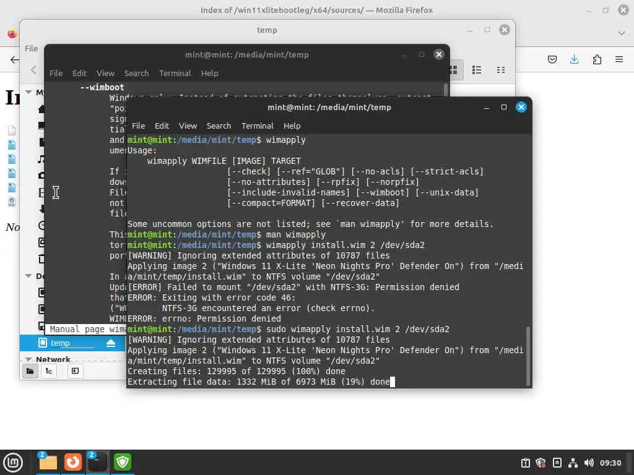634x475 pixels.
Task: Open the exclamation-mark tray notification icon
Action: 525,463
